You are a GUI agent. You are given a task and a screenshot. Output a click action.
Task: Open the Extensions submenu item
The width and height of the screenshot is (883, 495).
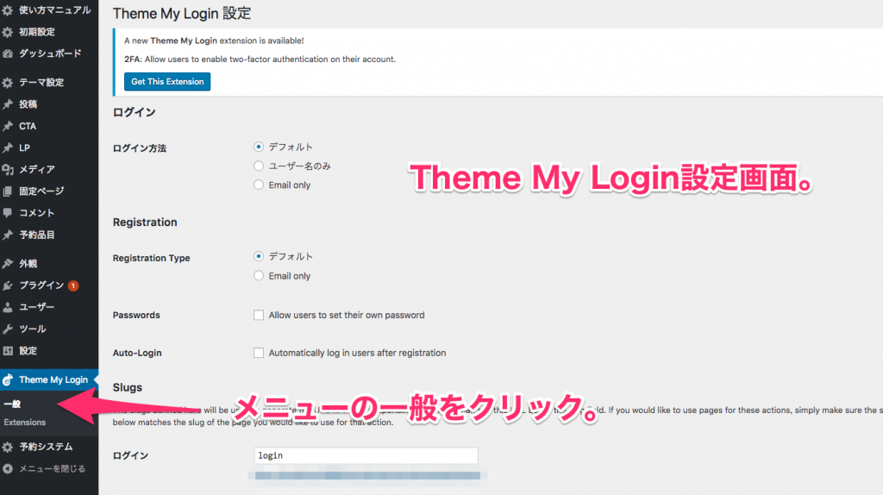pyautogui.click(x=25, y=423)
